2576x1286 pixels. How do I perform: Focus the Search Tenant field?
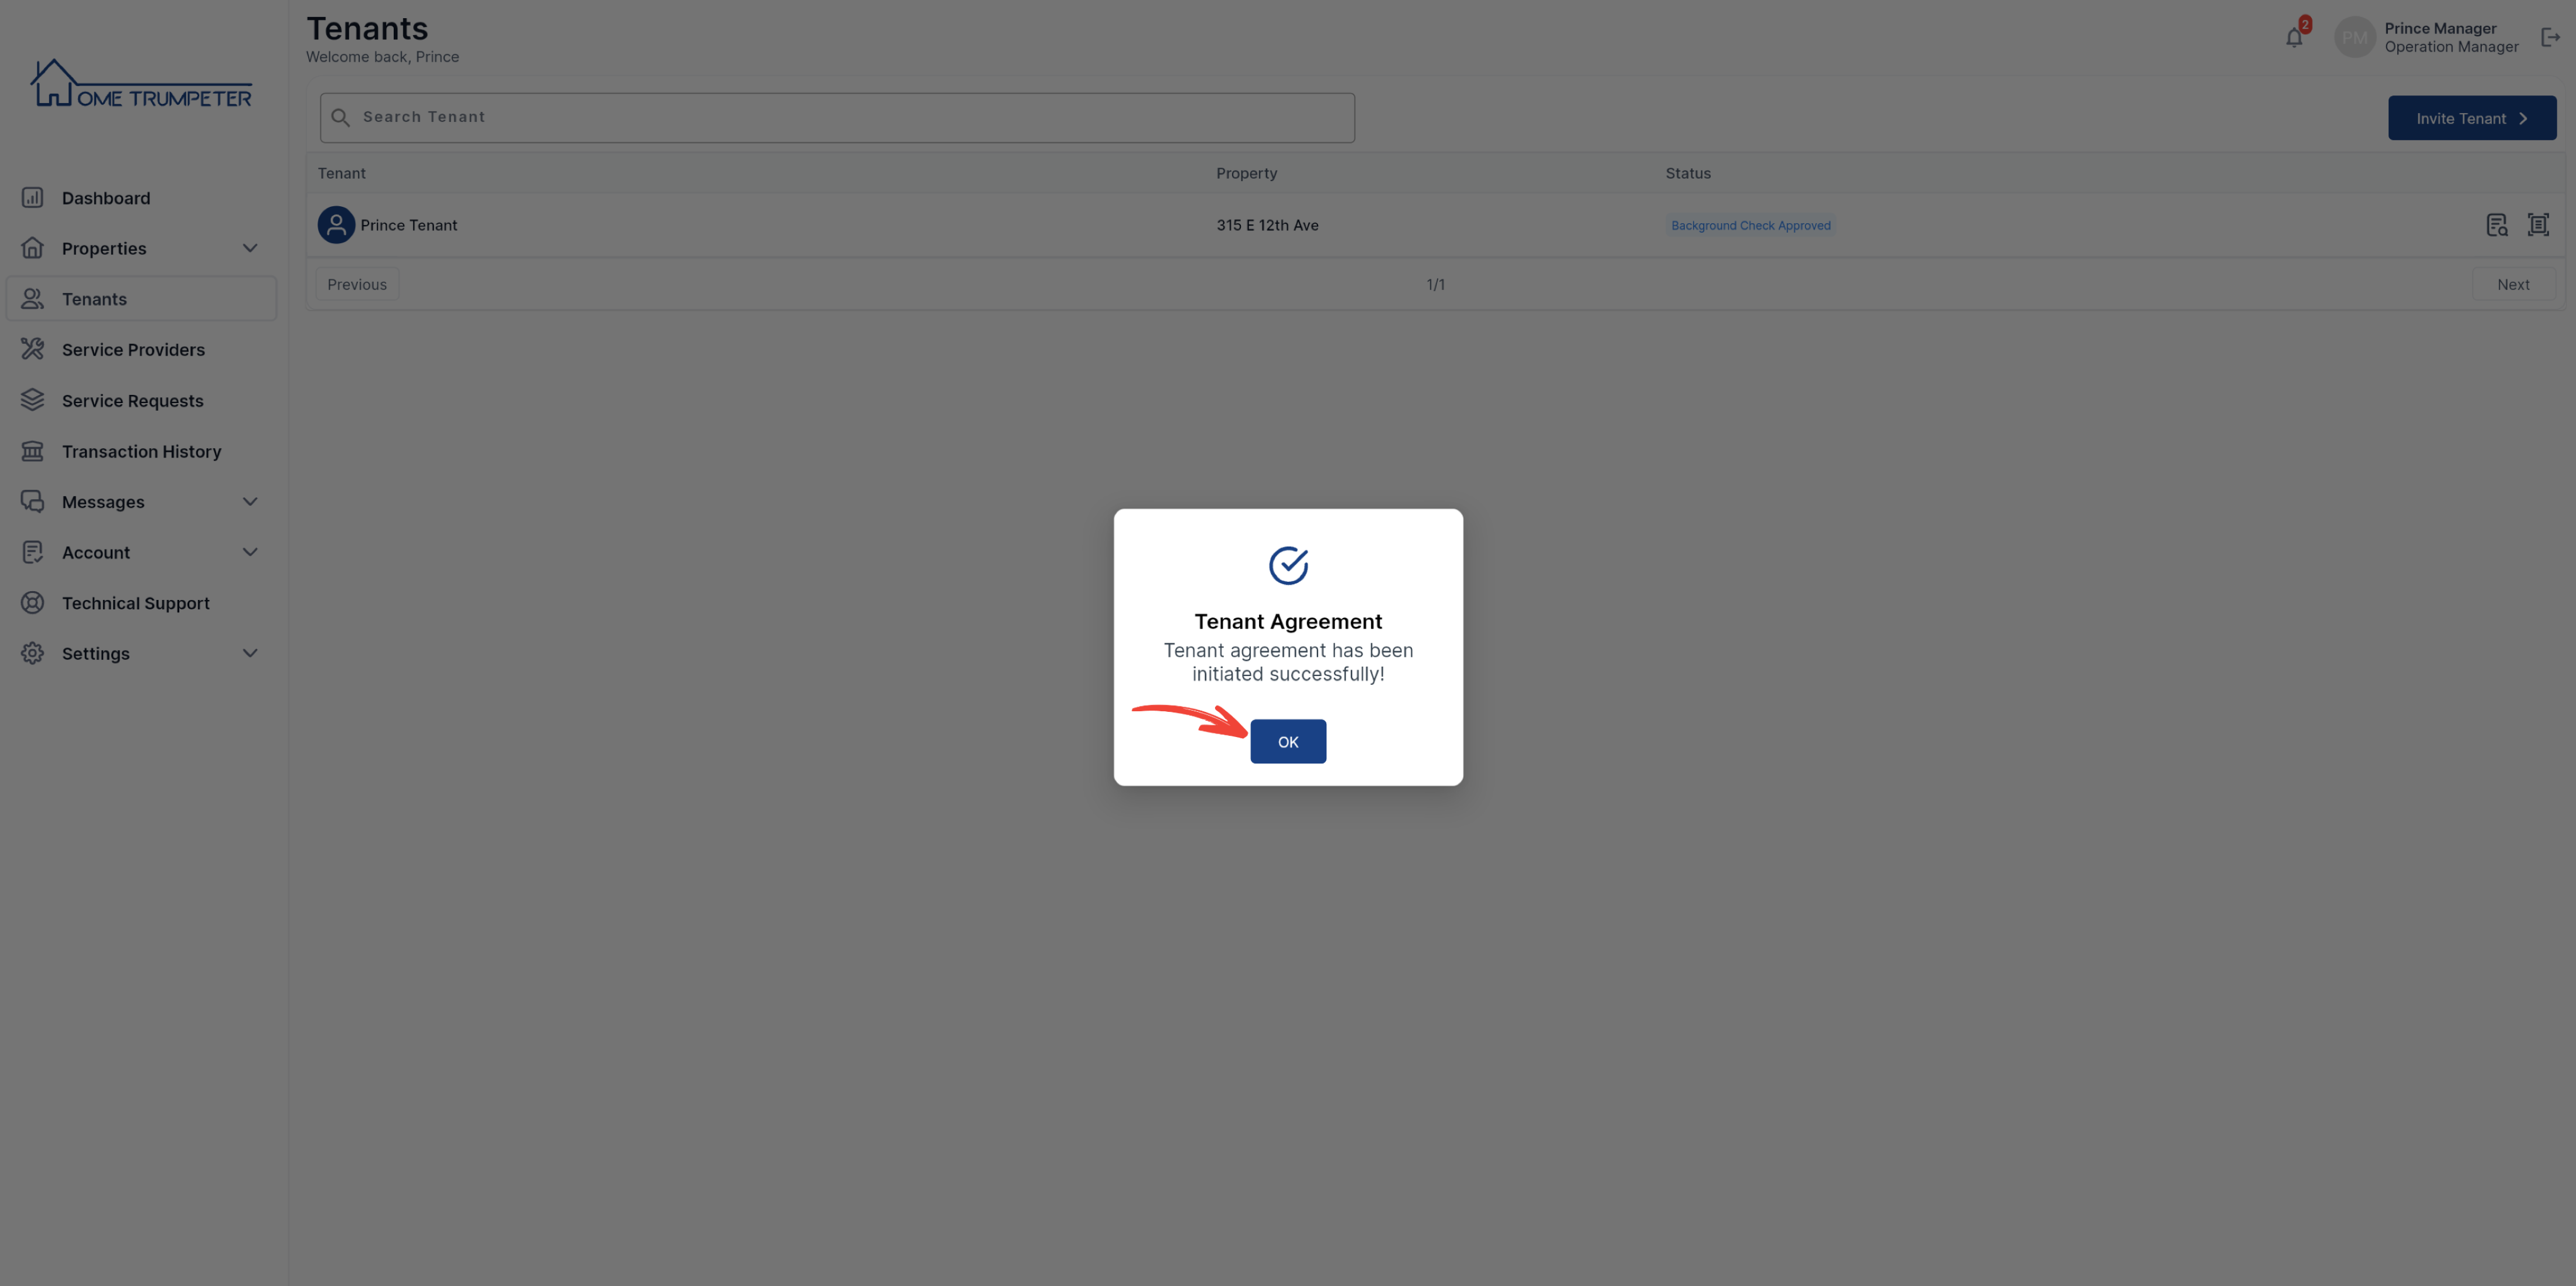(837, 117)
